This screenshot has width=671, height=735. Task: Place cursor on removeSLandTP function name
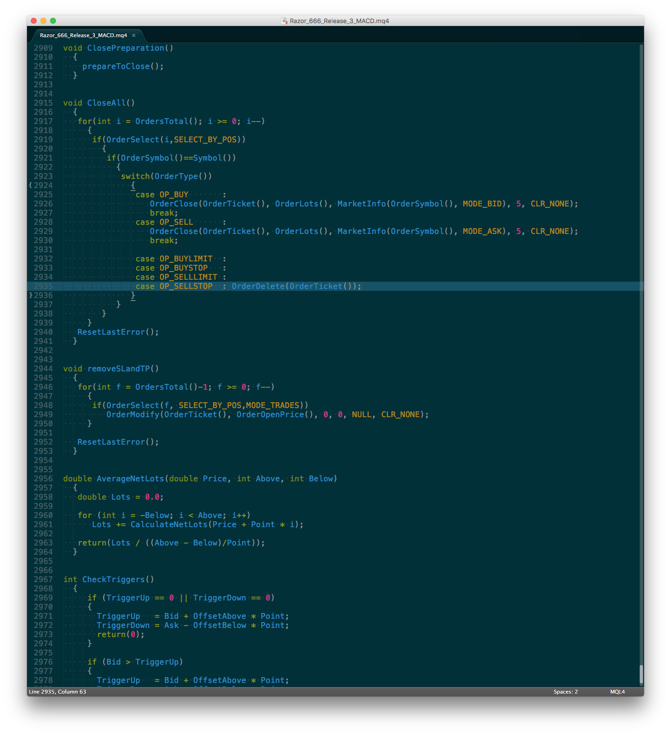tap(118, 368)
